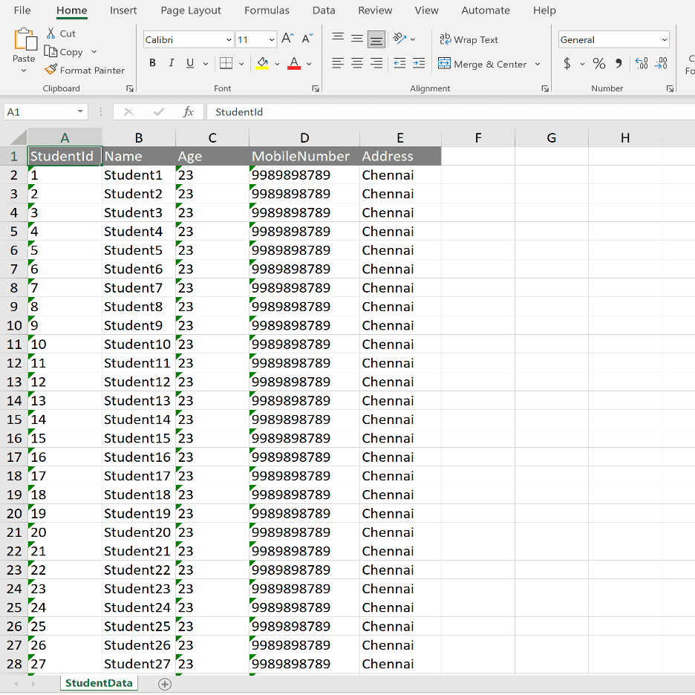Image resolution: width=695 pixels, height=695 pixels.
Task: Center text horizontally
Action: [357, 63]
